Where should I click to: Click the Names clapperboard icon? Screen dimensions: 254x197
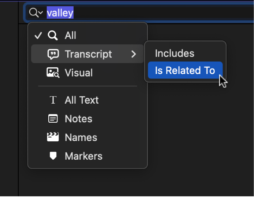(53, 137)
